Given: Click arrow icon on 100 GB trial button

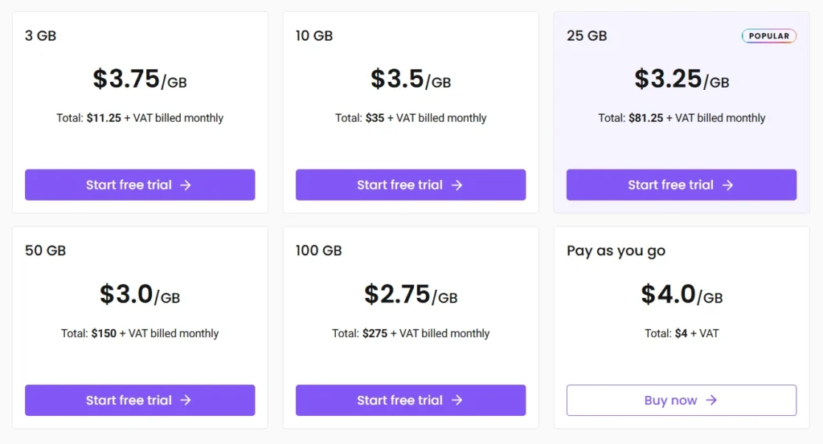Looking at the screenshot, I should click(x=457, y=400).
